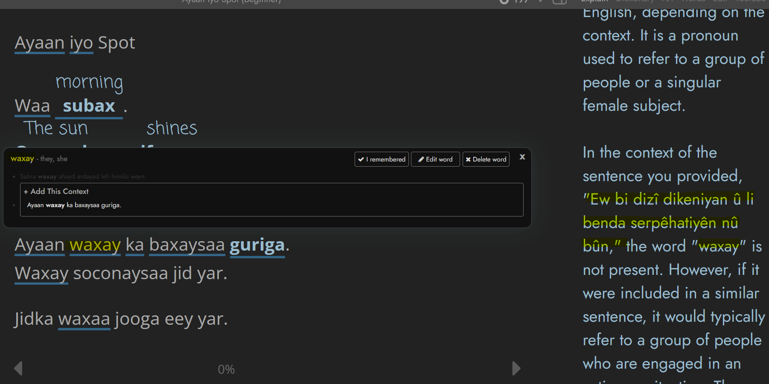Click the 0% reading progress indicator

coord(226,370)
